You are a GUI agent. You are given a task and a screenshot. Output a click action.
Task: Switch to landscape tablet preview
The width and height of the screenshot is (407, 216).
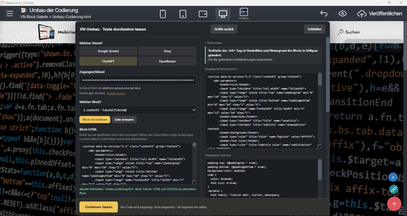203,14
